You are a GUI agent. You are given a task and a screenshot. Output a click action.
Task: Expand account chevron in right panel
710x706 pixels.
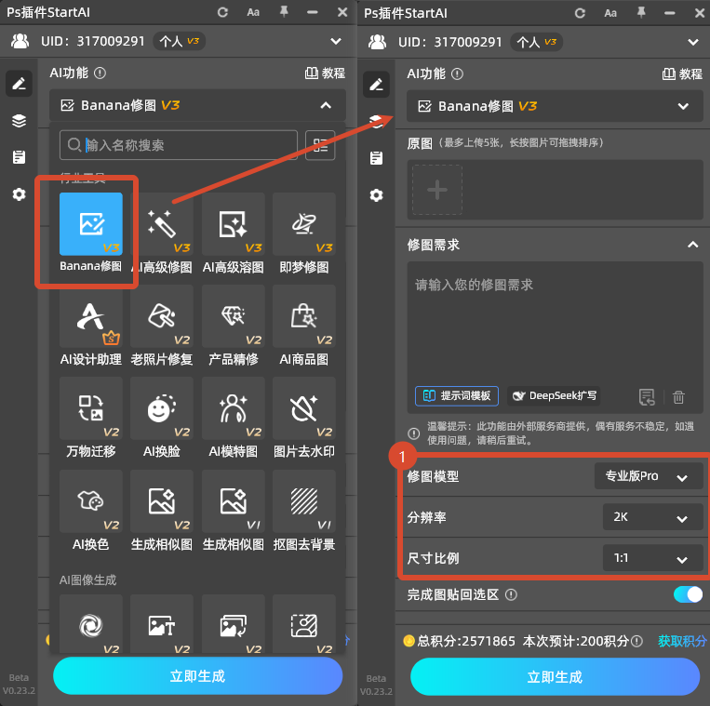click(x=693, y=42)
